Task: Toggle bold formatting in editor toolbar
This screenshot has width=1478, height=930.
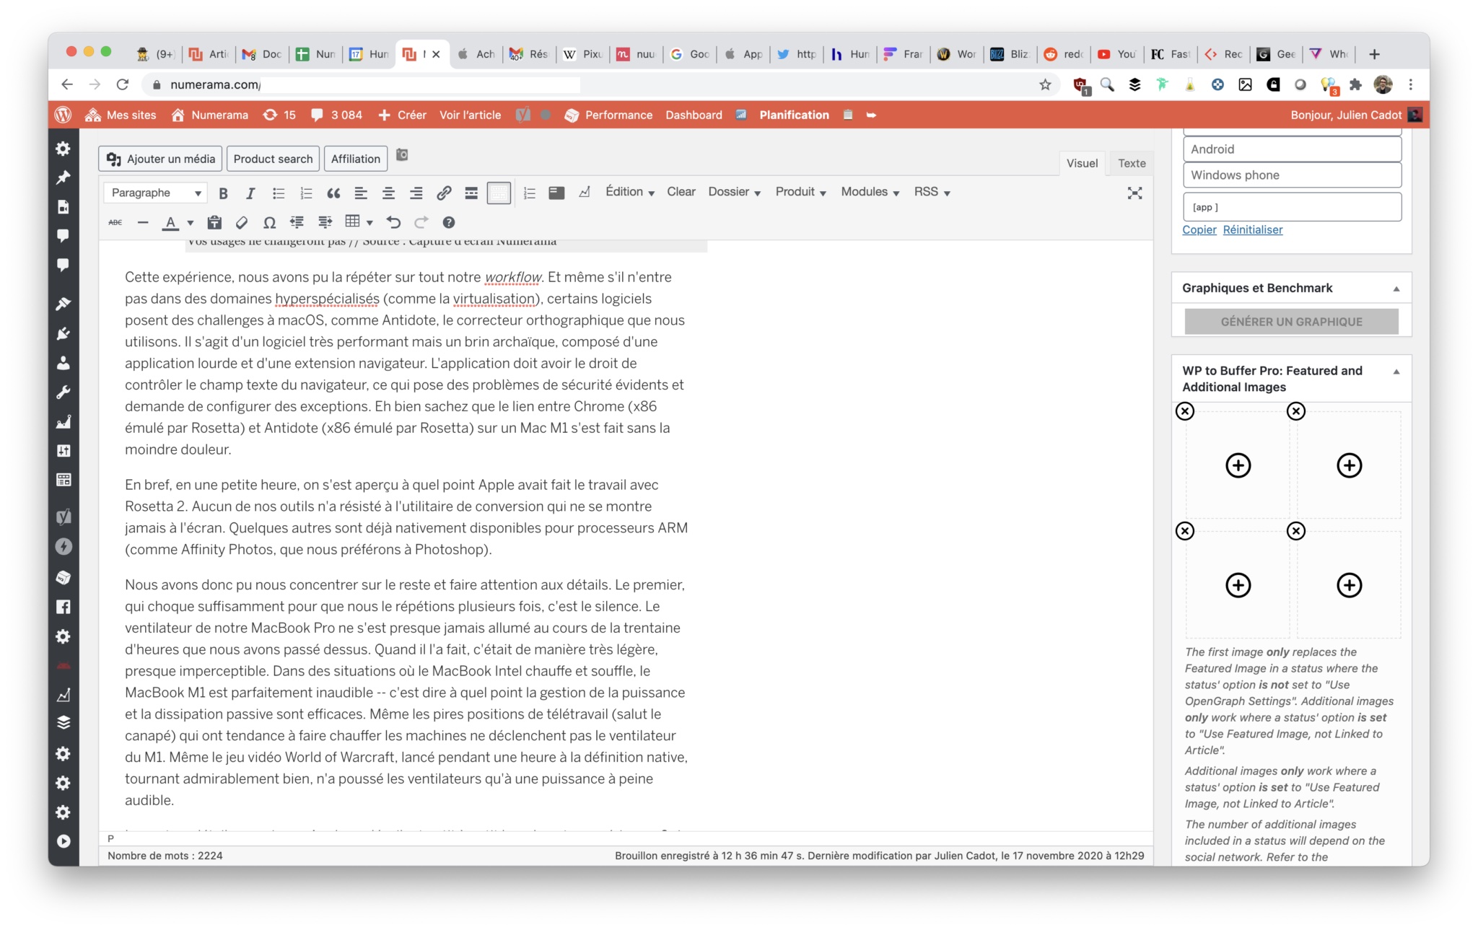Action: pyautogui.click(x=223, y=193)
